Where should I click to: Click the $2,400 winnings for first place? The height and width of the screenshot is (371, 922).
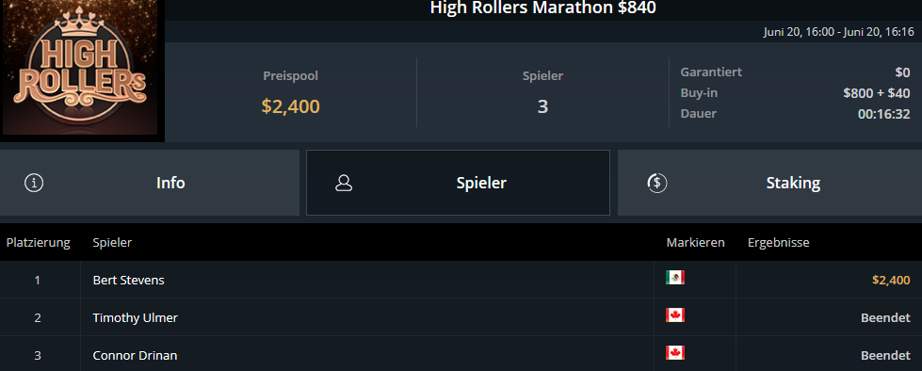(x=891, y=280)
